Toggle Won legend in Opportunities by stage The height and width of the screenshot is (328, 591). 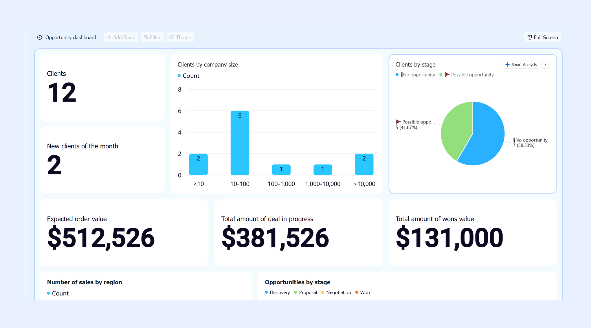pyautogui.click(x=363, y=292)
